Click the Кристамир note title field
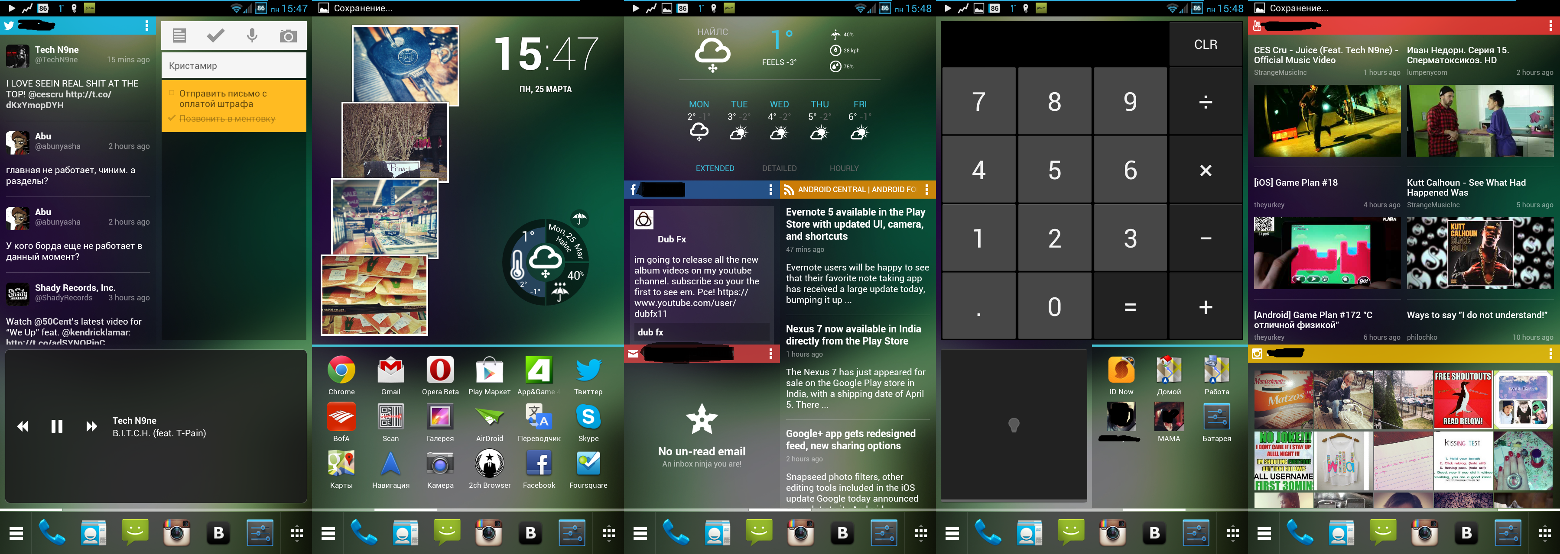1560x554 pixels. point(234,65)
